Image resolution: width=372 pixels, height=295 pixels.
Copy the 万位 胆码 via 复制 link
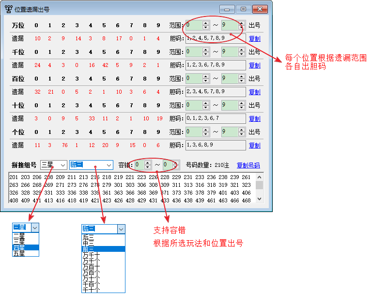click(254, 38)
